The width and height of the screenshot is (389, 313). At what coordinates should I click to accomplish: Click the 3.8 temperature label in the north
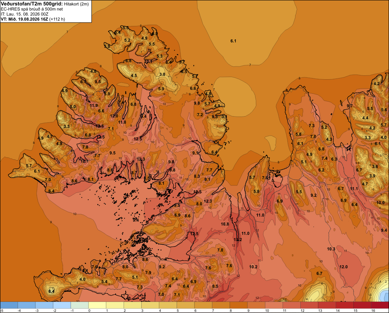(x=162, y=74)
